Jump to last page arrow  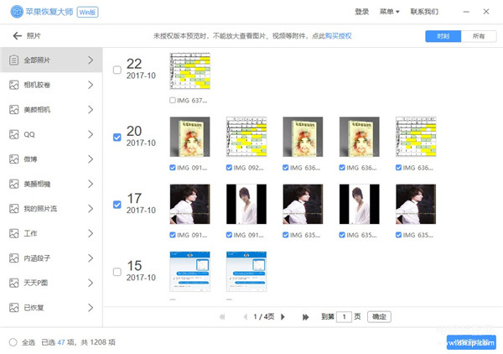pyautogui.click(x=305, y=317)
